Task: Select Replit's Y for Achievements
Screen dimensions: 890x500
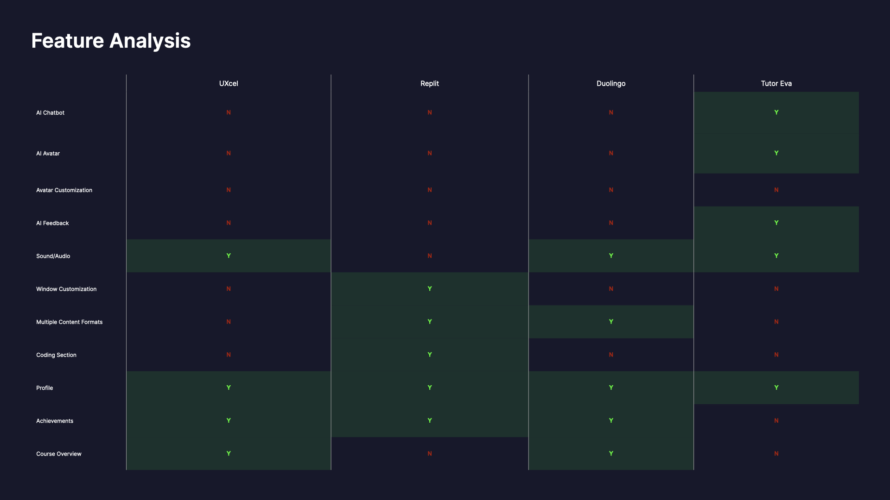Action: point(430,420)
